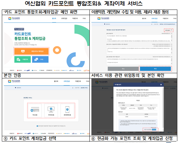Click 이용안내 menu on consent screen header

165,18
